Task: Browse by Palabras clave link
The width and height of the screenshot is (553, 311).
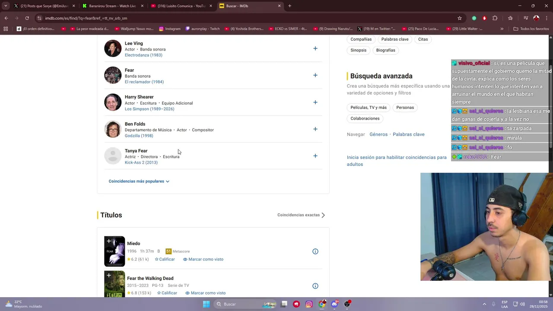Action: click(x=408, y=134)
